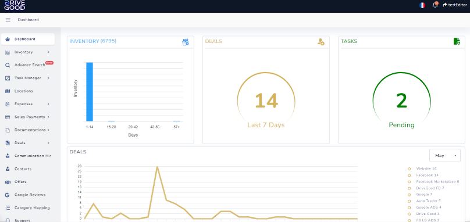Toggle FB LG ADS 3 legend series
This screenshot has width=470, height=222.
click(424, 220)
